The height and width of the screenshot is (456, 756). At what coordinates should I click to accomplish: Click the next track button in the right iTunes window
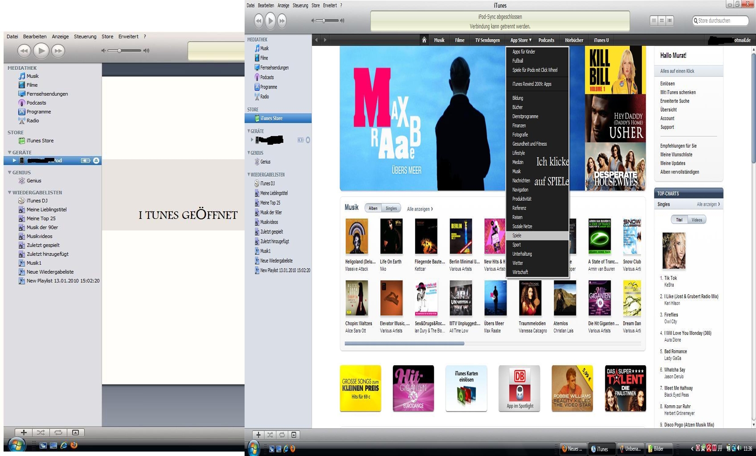[282, 21]
